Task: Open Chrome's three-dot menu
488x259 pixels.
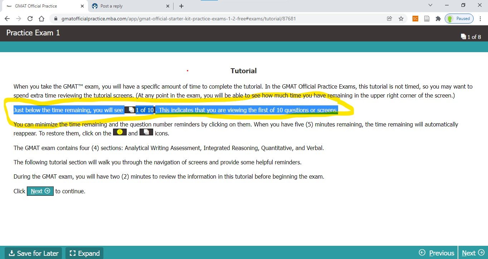Action: tap(480, 18)
